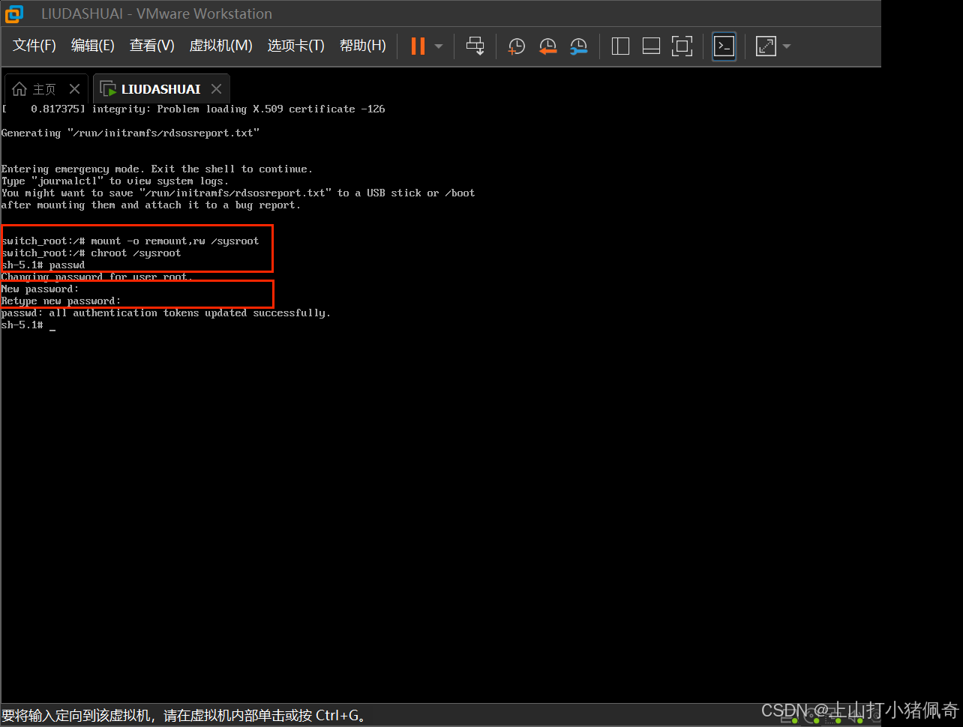Viewport: 963px width, 727px height.
Task: Send Ctrl+Alt+Del to the virtual machine
Action: [x=475, y=46]
